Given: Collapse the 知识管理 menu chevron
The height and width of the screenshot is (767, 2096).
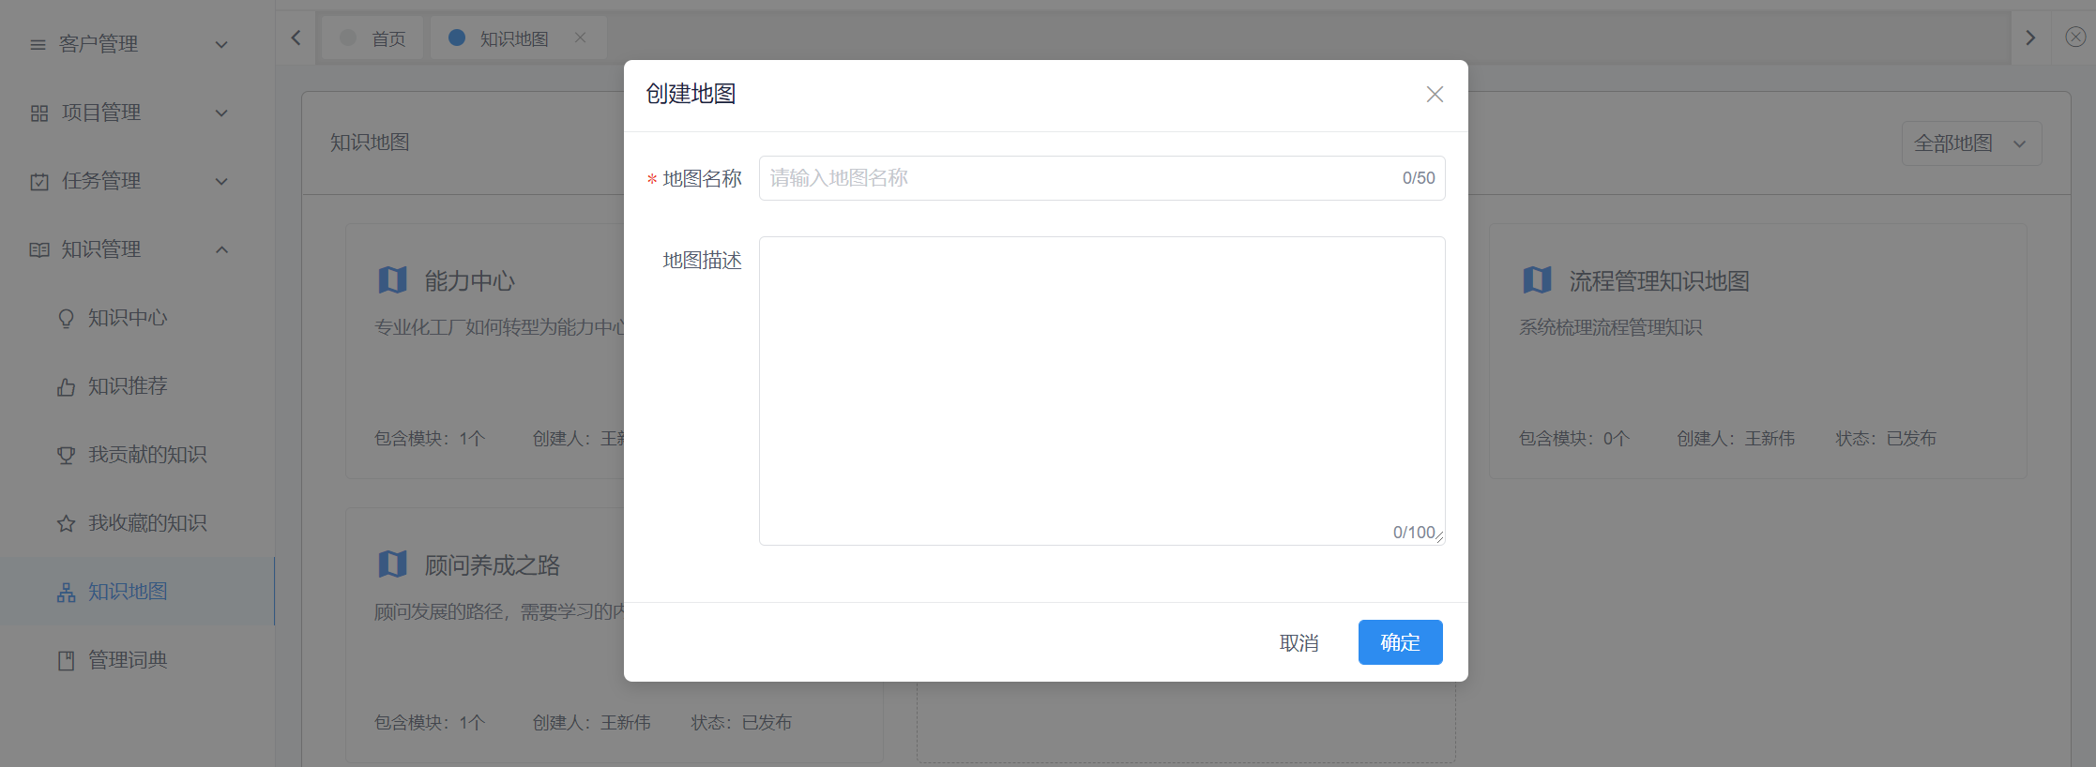Looking at the screenshot, I should (221, 250).
